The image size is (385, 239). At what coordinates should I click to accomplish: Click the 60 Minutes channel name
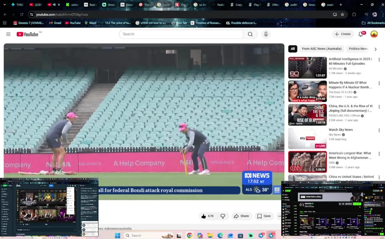tap(335, 69)
